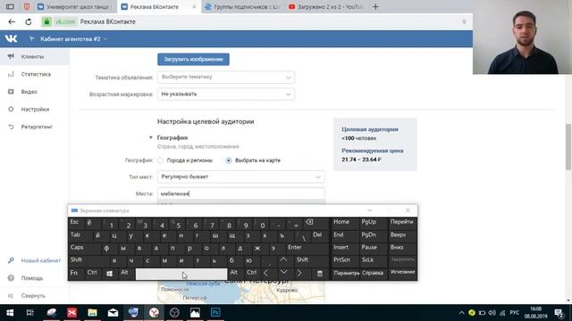Screen dimensions: 572x321
Task: Open Возрастная маркировка dropdown
Action: tap(226, 95)
